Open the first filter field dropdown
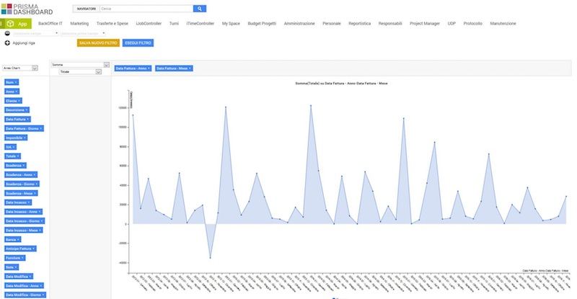Image resolution: width=577 pixels, height=299 pixels. 35,33
